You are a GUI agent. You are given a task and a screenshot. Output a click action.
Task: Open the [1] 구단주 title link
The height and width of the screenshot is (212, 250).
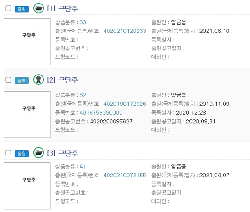tap(63, 8)
